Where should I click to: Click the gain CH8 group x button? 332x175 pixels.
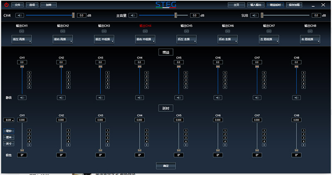click(x=303, y=87)
